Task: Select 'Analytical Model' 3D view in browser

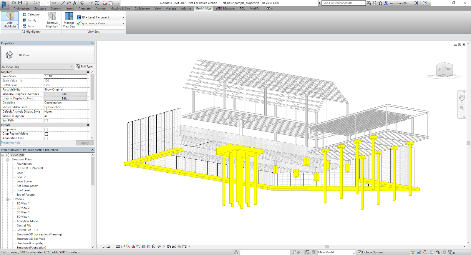Action: pyautogui.click(x=28, y=221)
